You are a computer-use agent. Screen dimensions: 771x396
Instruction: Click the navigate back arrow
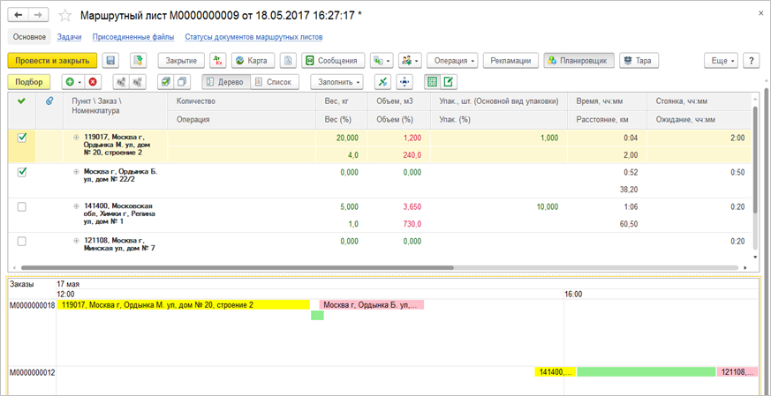[19, 16]
